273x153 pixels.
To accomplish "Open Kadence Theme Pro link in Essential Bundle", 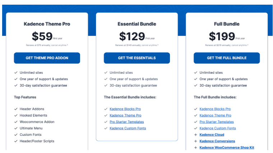I will click(x=125, y=115).
